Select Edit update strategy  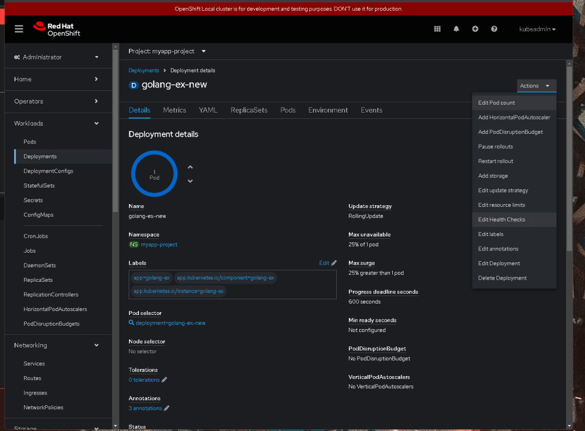[514, 190]
